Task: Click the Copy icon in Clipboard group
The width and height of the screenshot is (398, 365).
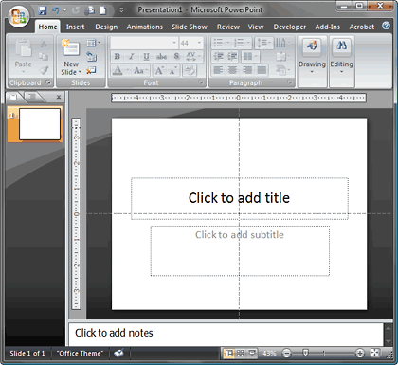Action: 44,57
